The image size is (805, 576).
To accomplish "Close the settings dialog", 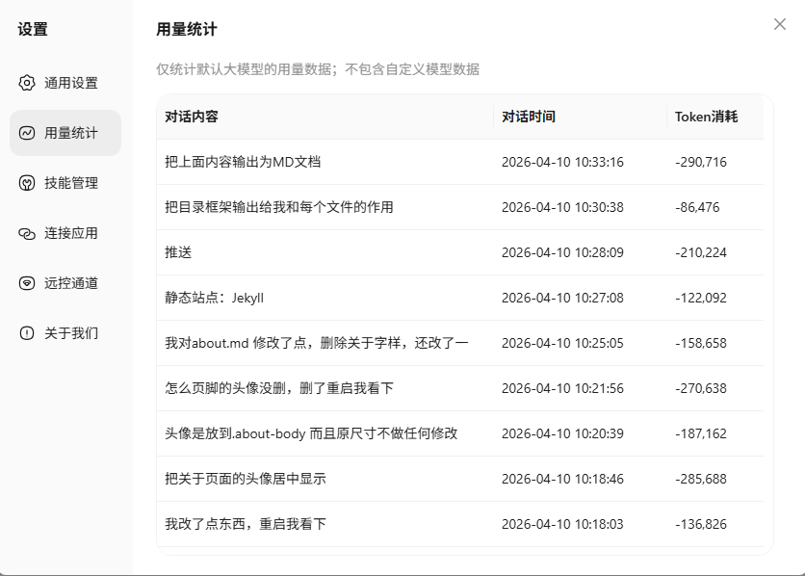I will (x=779, y=24).
